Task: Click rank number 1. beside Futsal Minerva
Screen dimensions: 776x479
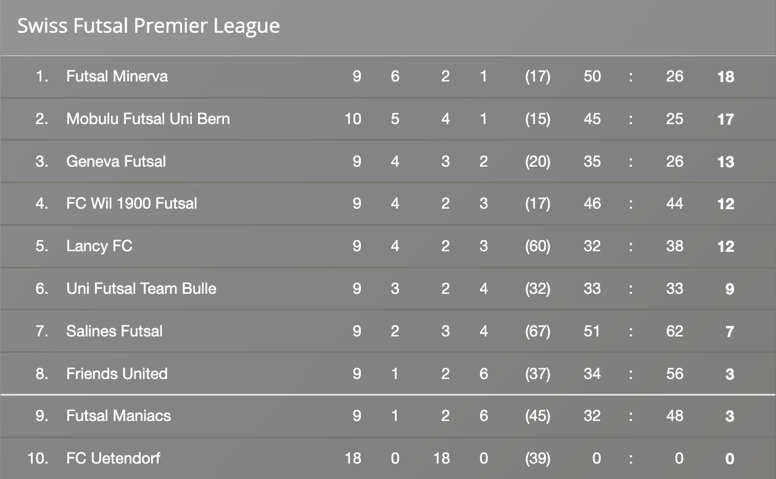Action: click(x=42, y=77)
